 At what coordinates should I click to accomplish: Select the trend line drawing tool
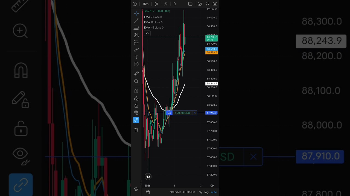click(x=136, y=21)
